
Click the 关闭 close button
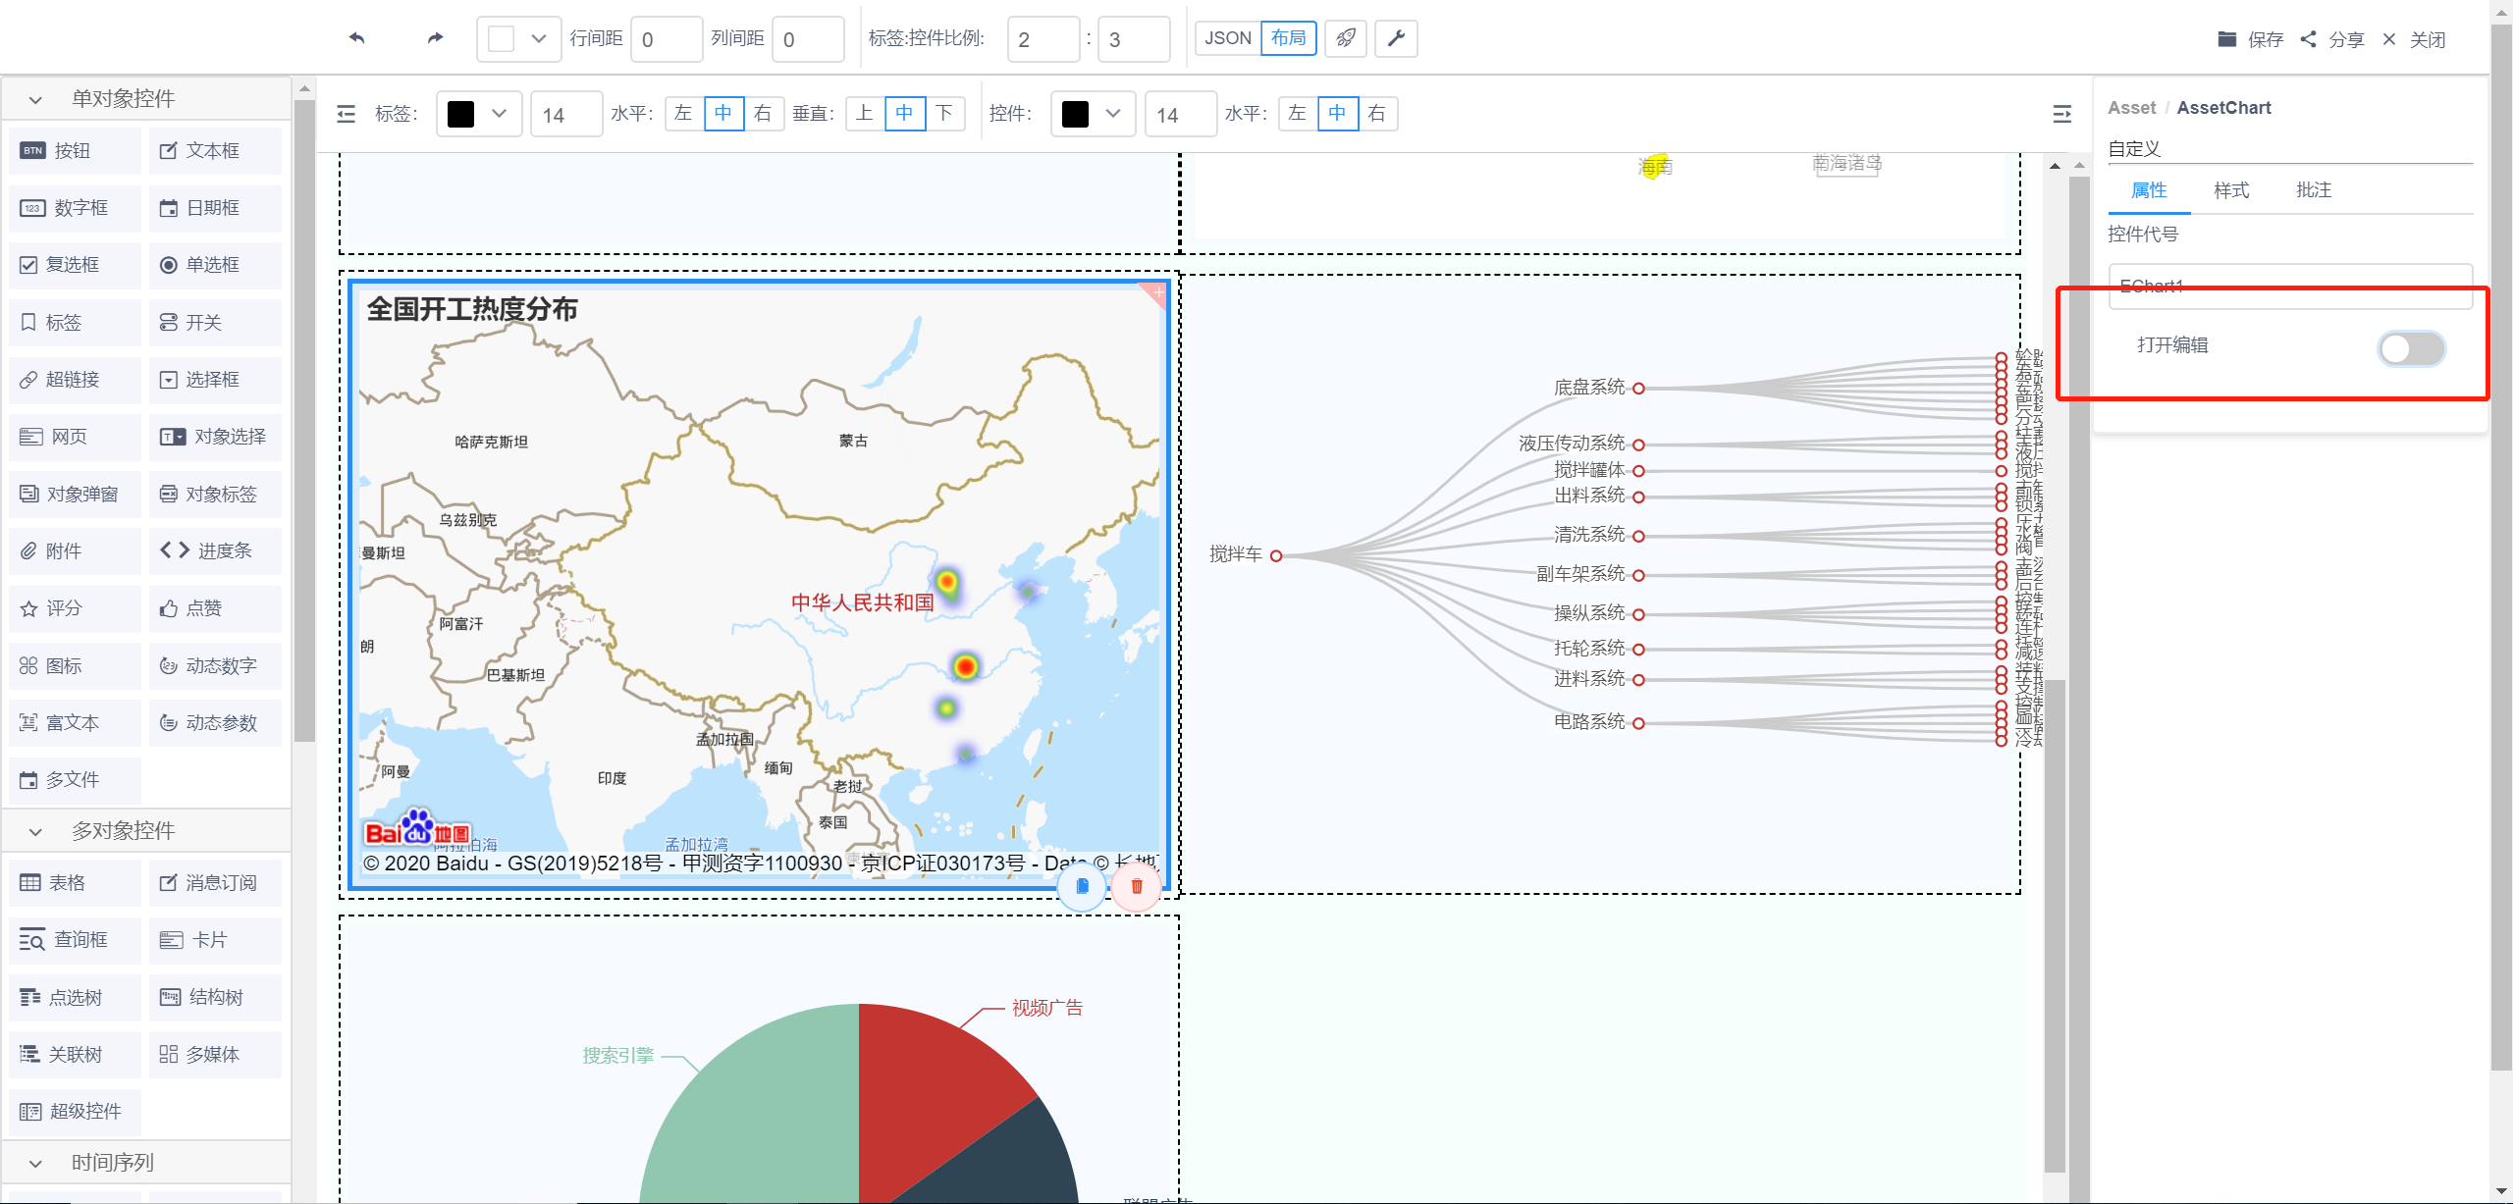pos(2416,39)
